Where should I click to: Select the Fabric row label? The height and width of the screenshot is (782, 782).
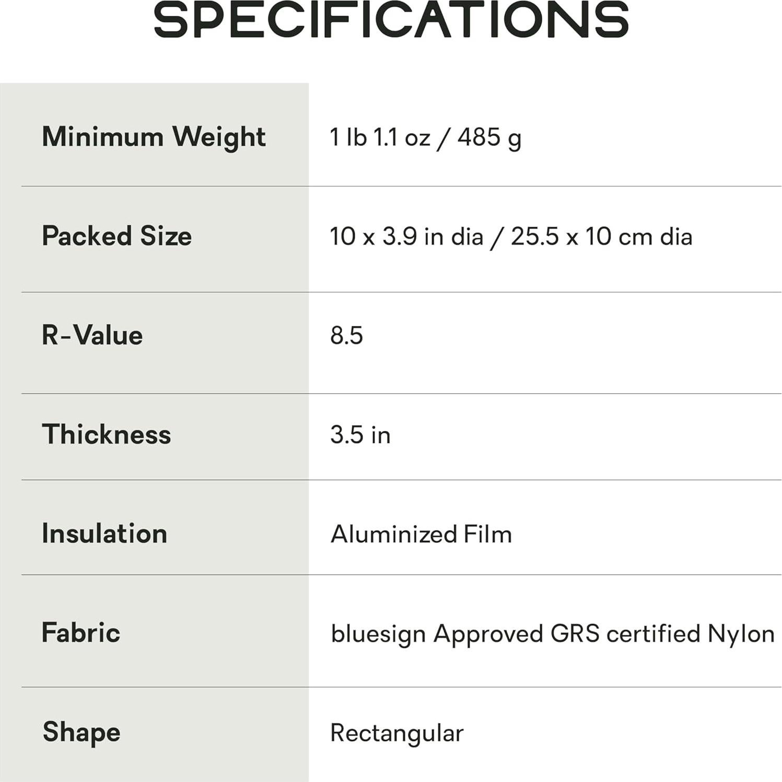coord(81,633)
